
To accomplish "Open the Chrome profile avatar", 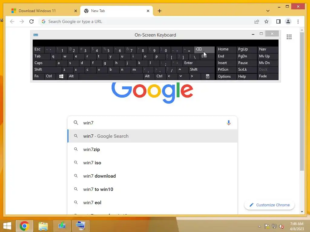I will [x=288, y=21].
